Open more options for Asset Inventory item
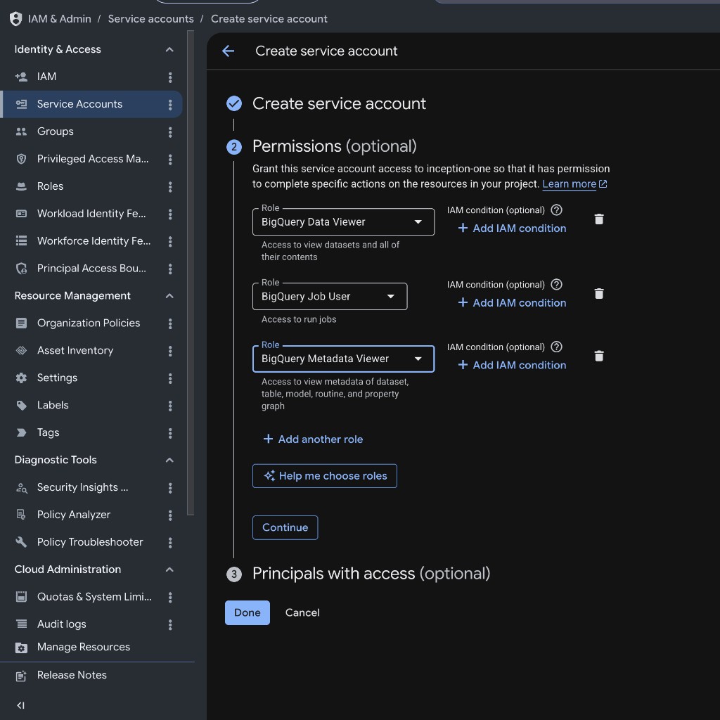The height and width of the screenshot is (720, 720). pyautogui.click(x=170, y=352)
